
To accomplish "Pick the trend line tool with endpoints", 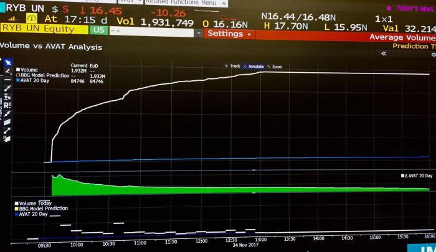I will point(7,88).
